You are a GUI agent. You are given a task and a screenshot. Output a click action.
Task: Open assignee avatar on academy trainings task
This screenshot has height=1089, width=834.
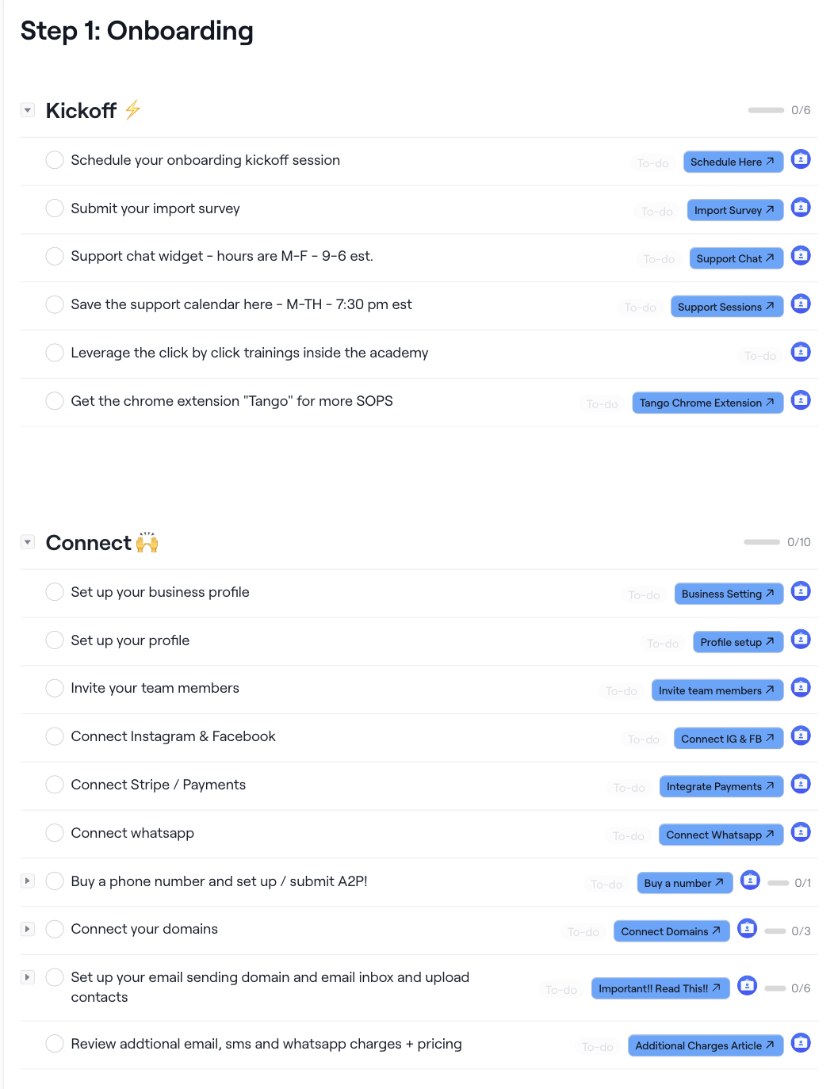click(x=801, y=352)
